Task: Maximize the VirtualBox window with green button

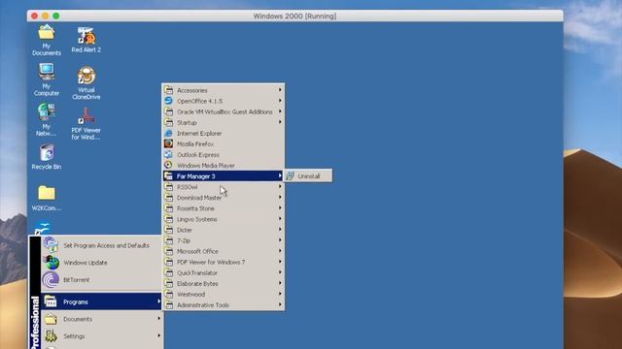Action: click(56, 16)
